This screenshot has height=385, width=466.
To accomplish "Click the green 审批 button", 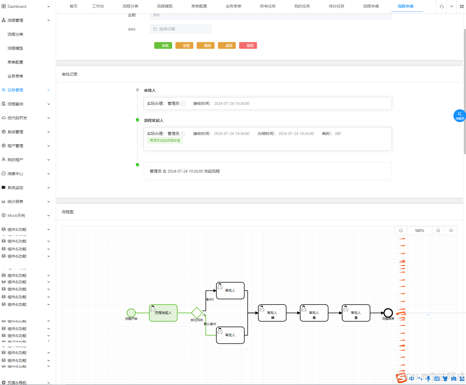I will point(163,45).
